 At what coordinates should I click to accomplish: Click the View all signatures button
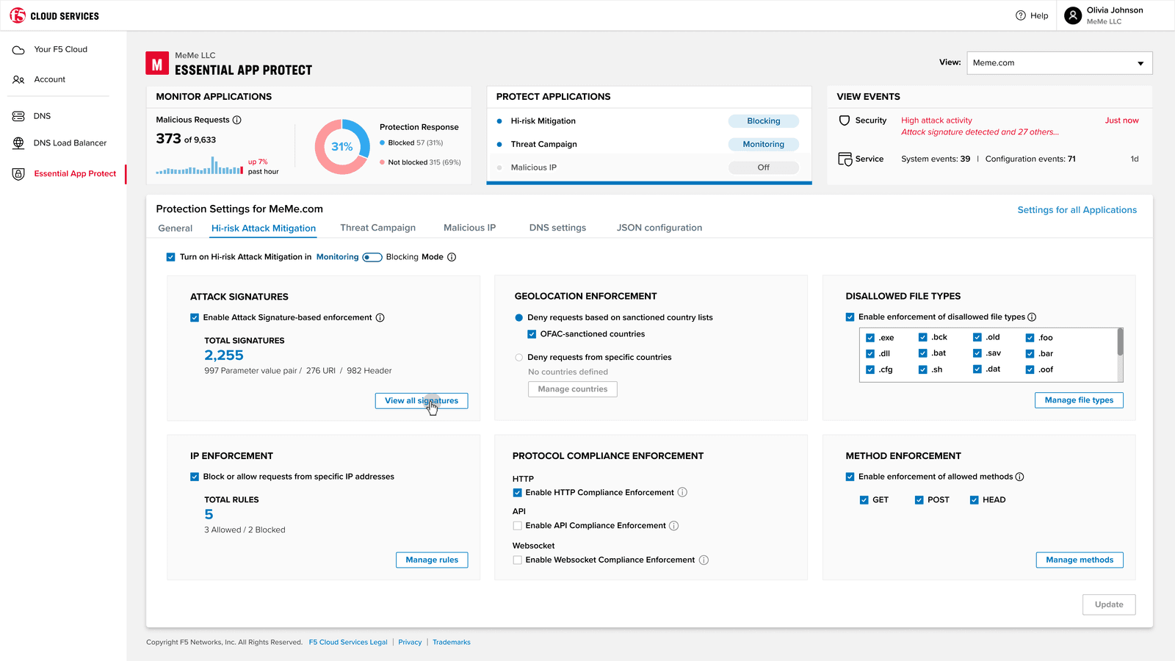422,400
